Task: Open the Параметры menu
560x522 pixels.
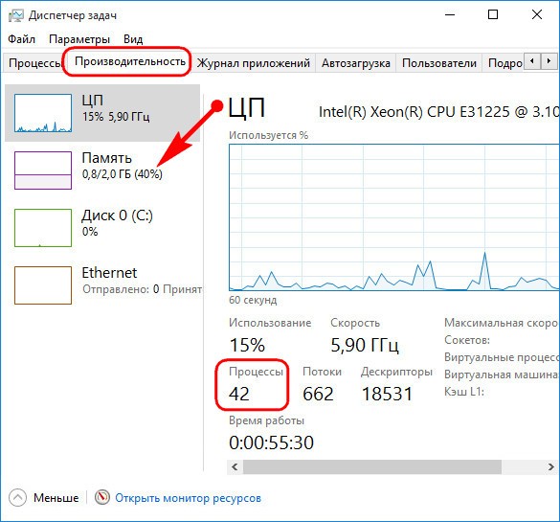Action: 79,38
